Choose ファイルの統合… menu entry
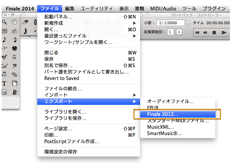This screenshot has height=164, width=233. [89, 89]
